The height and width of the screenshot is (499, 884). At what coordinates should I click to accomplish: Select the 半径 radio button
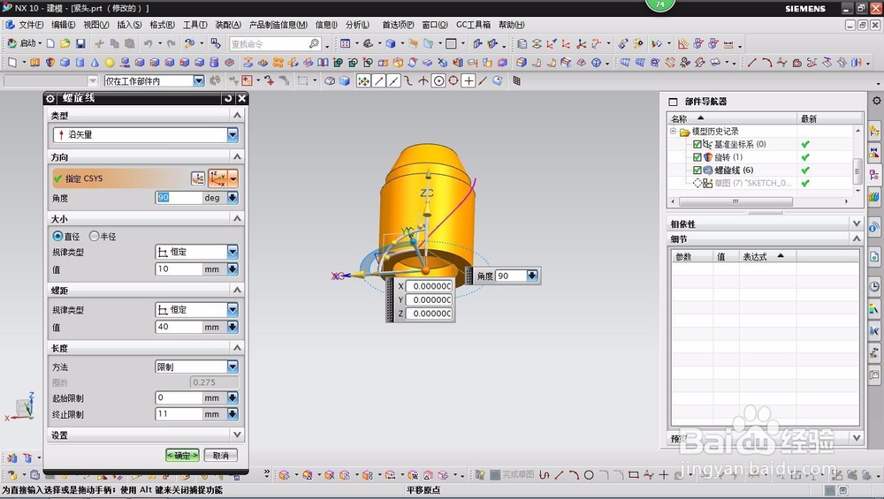(x=95, y=236)
